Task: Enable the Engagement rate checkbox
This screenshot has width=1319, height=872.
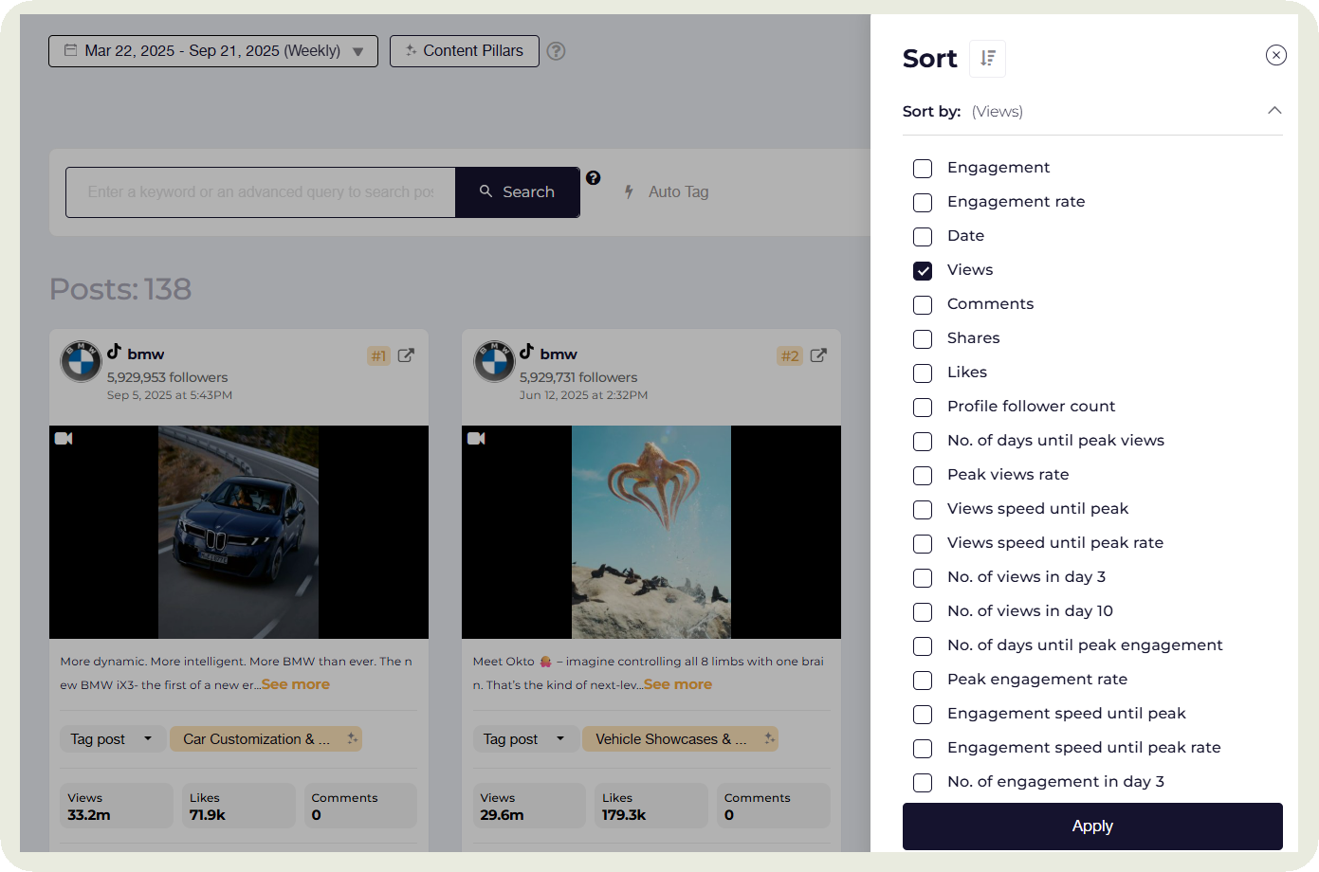Action: (x=923, y=203)
